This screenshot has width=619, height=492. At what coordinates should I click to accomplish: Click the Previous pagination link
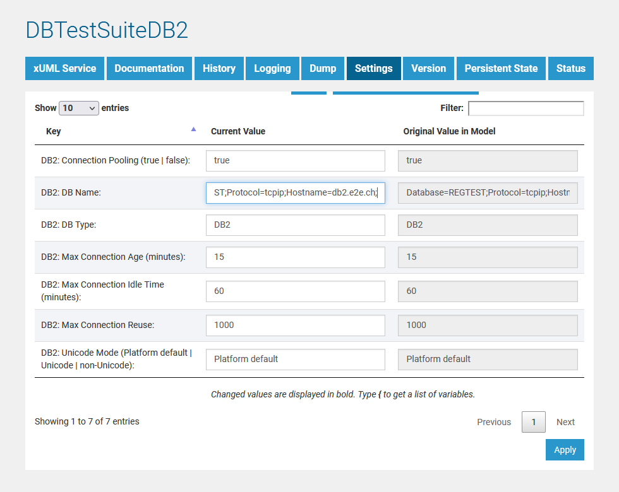pos(494,422)
